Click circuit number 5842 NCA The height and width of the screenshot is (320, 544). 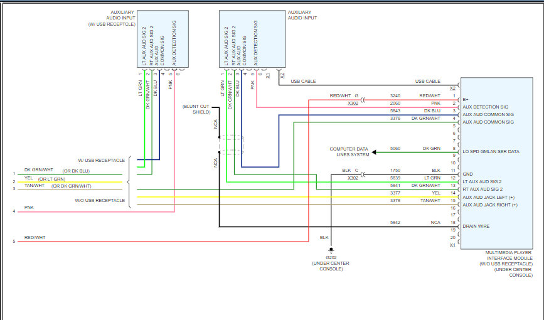point(395,223)
